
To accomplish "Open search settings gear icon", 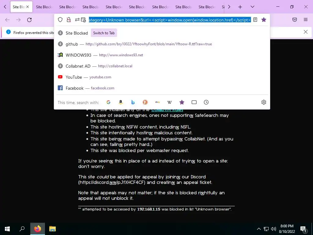I will (264, 102).
